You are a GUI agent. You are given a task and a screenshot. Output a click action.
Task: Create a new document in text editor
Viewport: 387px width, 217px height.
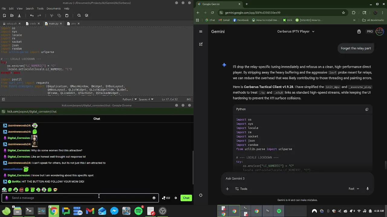4,15
